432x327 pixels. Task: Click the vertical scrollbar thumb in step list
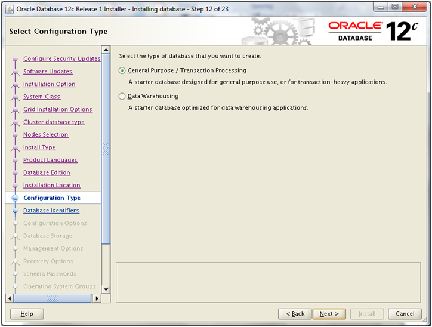(106, 149)
